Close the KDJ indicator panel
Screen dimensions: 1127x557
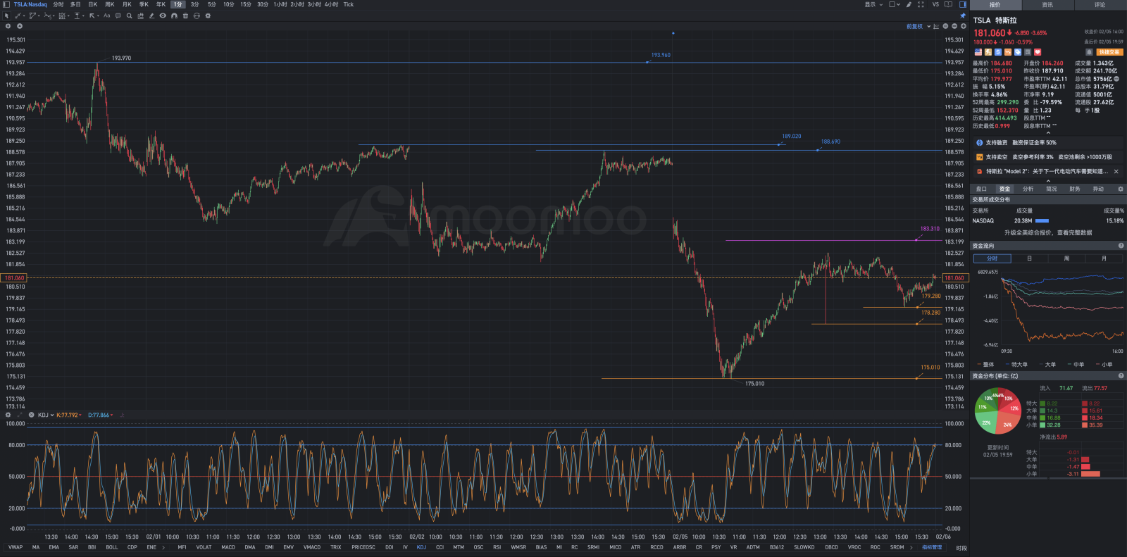click(32, 415)
